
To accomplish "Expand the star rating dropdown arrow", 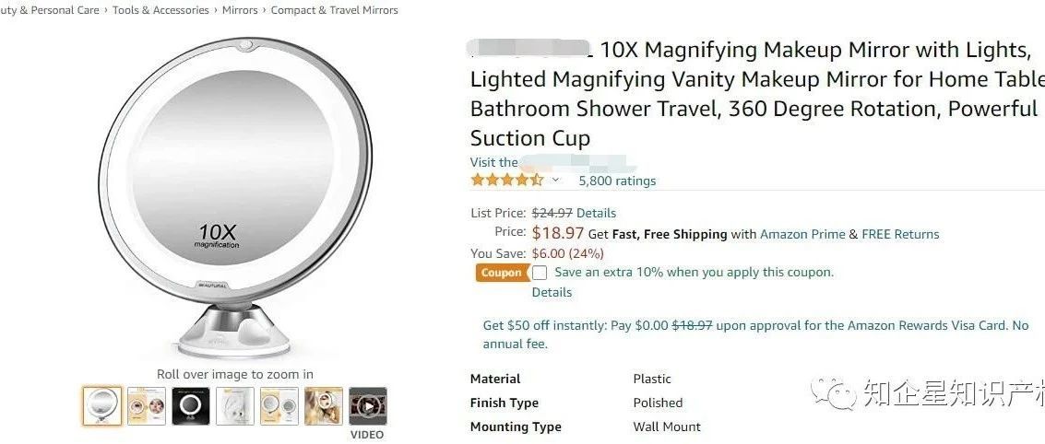I will coord(555,181).
